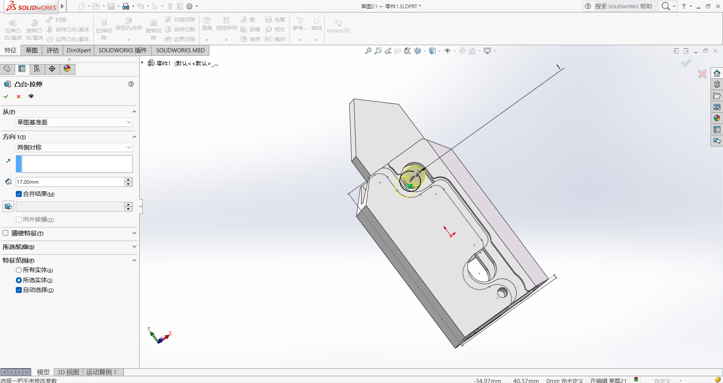Click the 17.00mm depth input field

coord(70,182)
